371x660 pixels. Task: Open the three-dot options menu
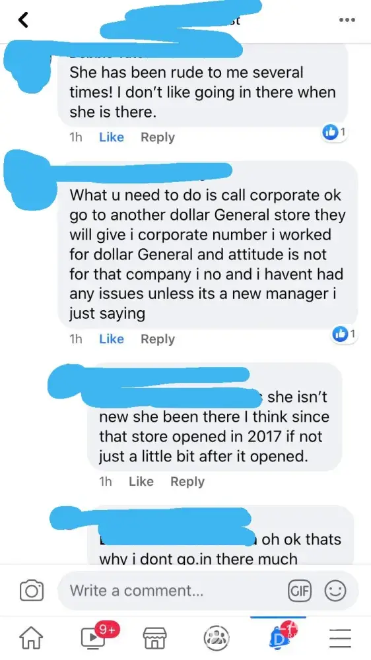click(x=347, y=20)
